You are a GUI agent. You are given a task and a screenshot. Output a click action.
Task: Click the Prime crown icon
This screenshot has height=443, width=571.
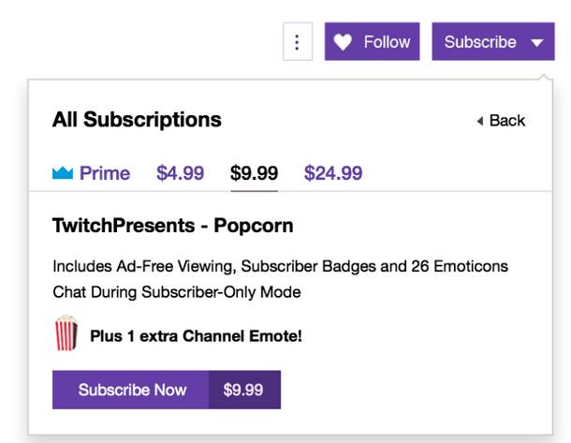63,172
